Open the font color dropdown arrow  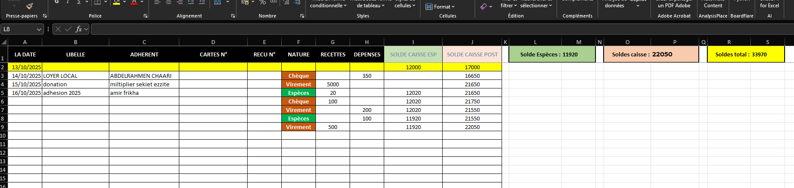tap(142, 3)
